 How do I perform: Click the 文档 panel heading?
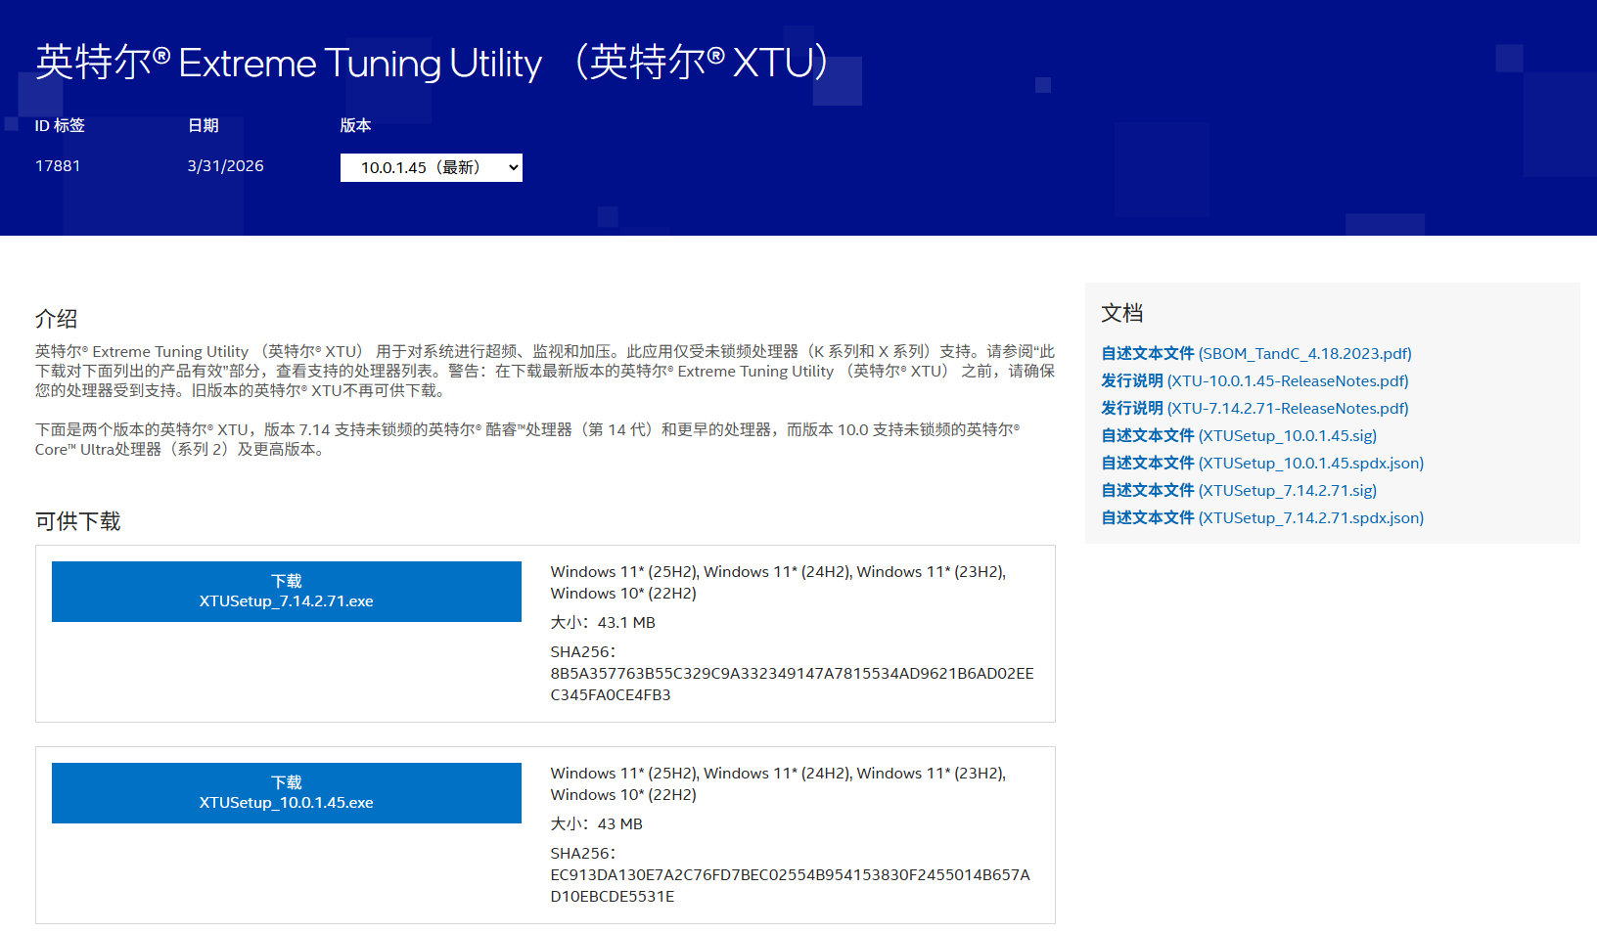click(x=1122, y=313)
